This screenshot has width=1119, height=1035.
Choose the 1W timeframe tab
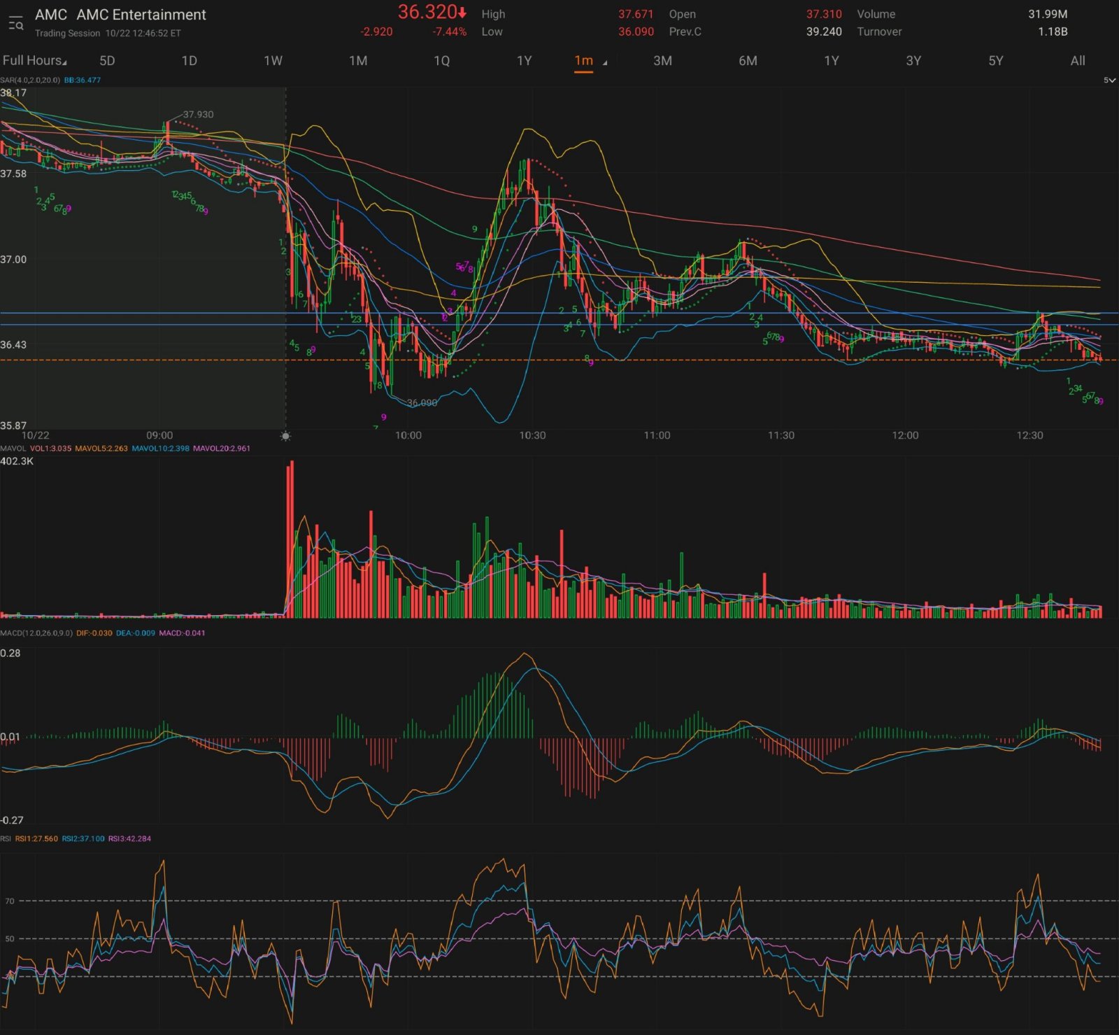point(273,61)
